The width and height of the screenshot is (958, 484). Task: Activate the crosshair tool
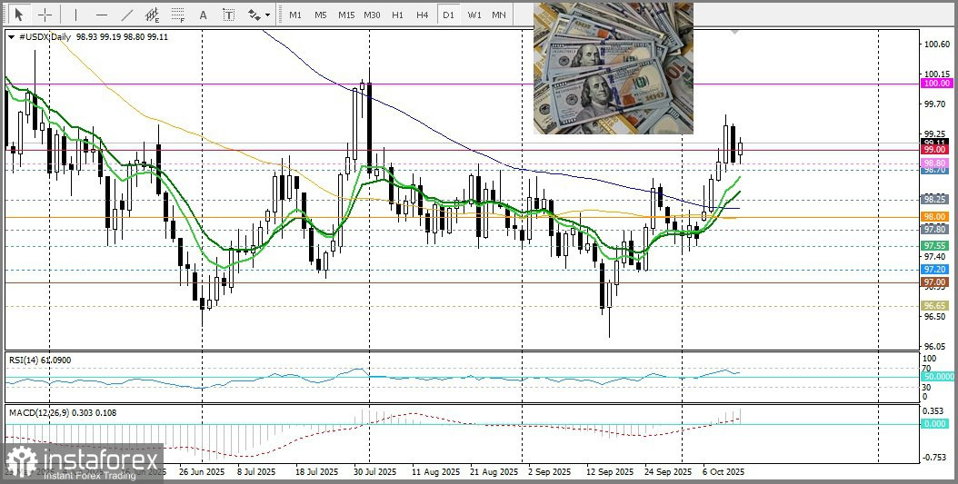pyautogui.click(x=45, y=14)
